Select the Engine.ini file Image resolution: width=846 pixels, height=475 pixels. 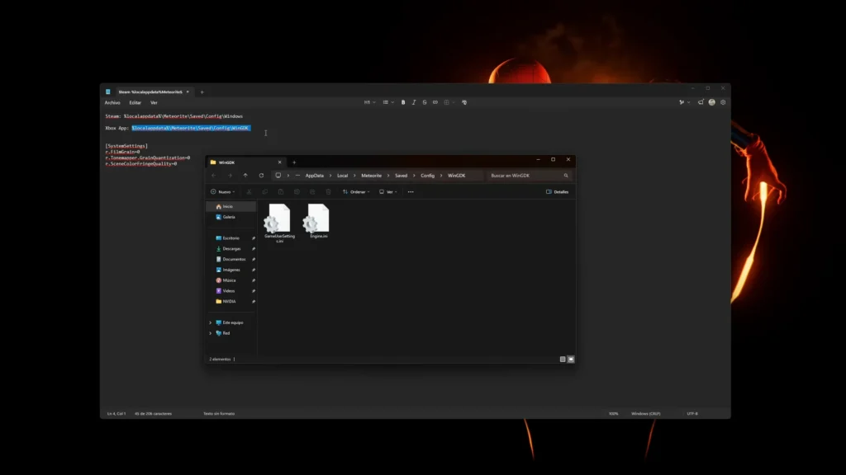pos(318,221)
